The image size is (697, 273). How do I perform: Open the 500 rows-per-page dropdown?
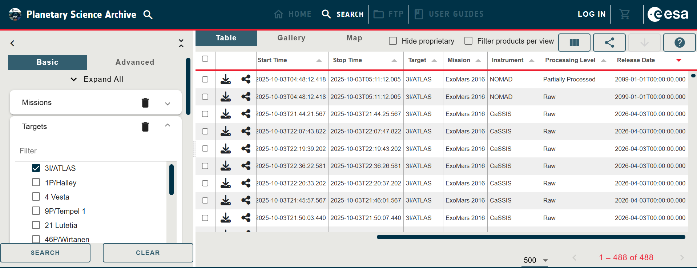click(535, 260)
